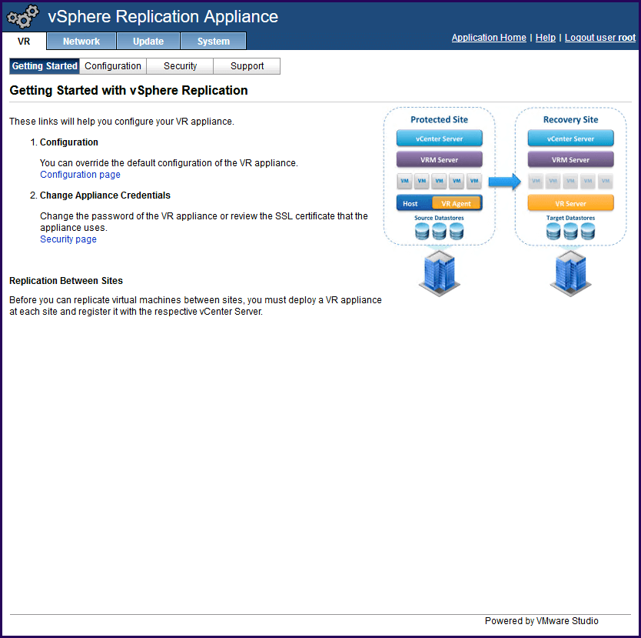Click Protected Site VRM Server box
Image resolution: width=641 pixels, height=638 pixels.
439,159
